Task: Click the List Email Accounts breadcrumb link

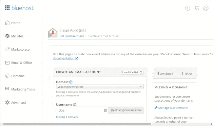Action: 72,36
